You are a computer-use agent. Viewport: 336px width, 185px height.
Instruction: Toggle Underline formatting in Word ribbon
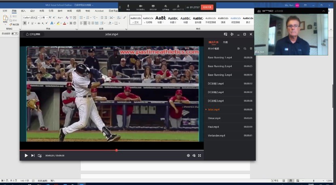click(x=32, y=23)
